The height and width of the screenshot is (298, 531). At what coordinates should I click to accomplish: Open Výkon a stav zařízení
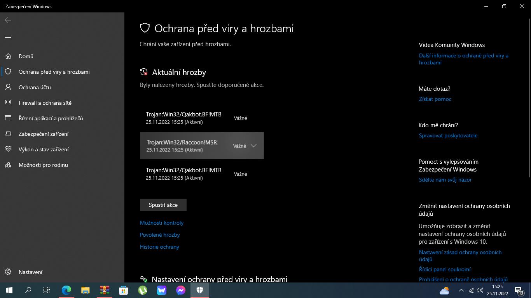44,149
